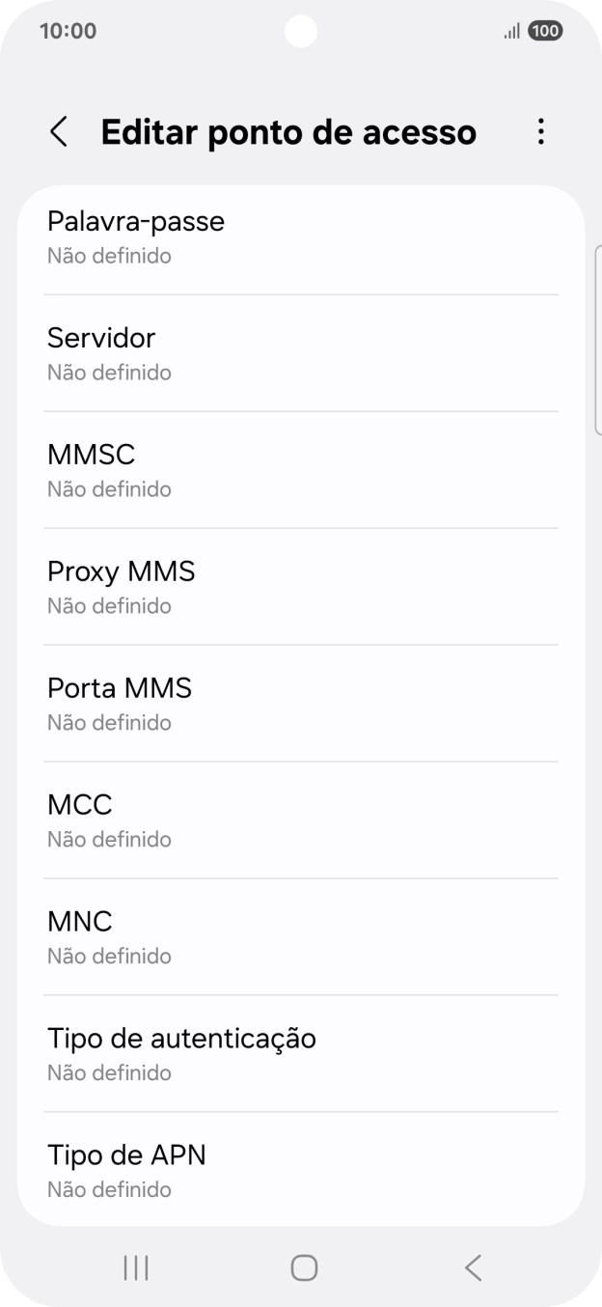This screenshot has height=1307, width=602.
Task: Tap the Editar ponto de acesso title
Action: 289,131
